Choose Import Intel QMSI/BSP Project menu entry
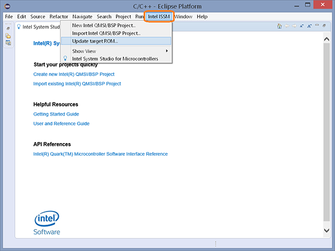 point(116,33)
